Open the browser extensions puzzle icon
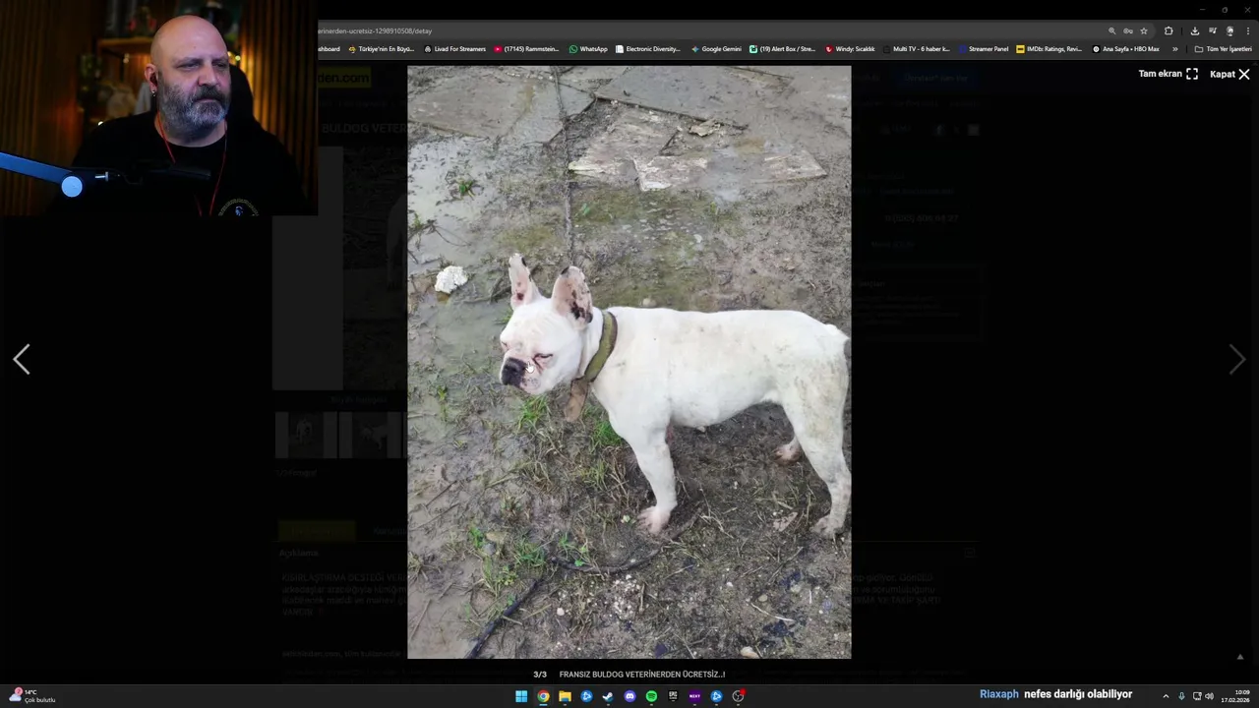This screenshot has height=708, width=1259. [x=1169, y=30]
